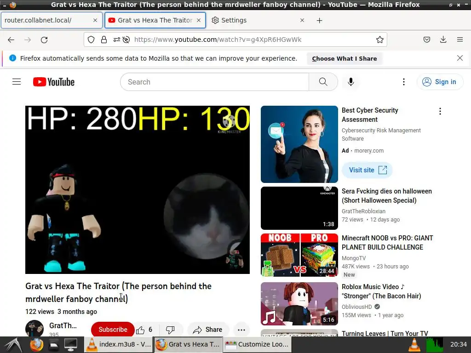Open a new tab with plus button
This screenshot has width=471, height=353.
[319, 20]
